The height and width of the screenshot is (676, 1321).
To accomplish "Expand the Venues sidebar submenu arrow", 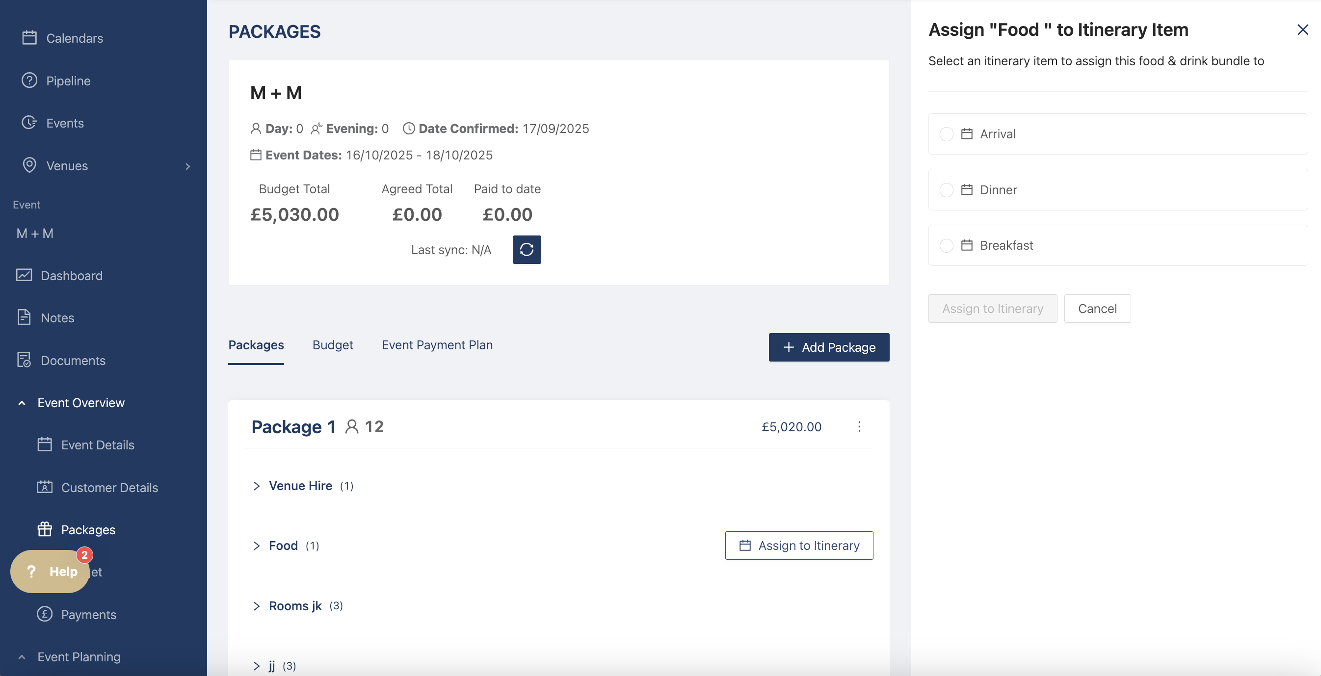I will point(187,166).
